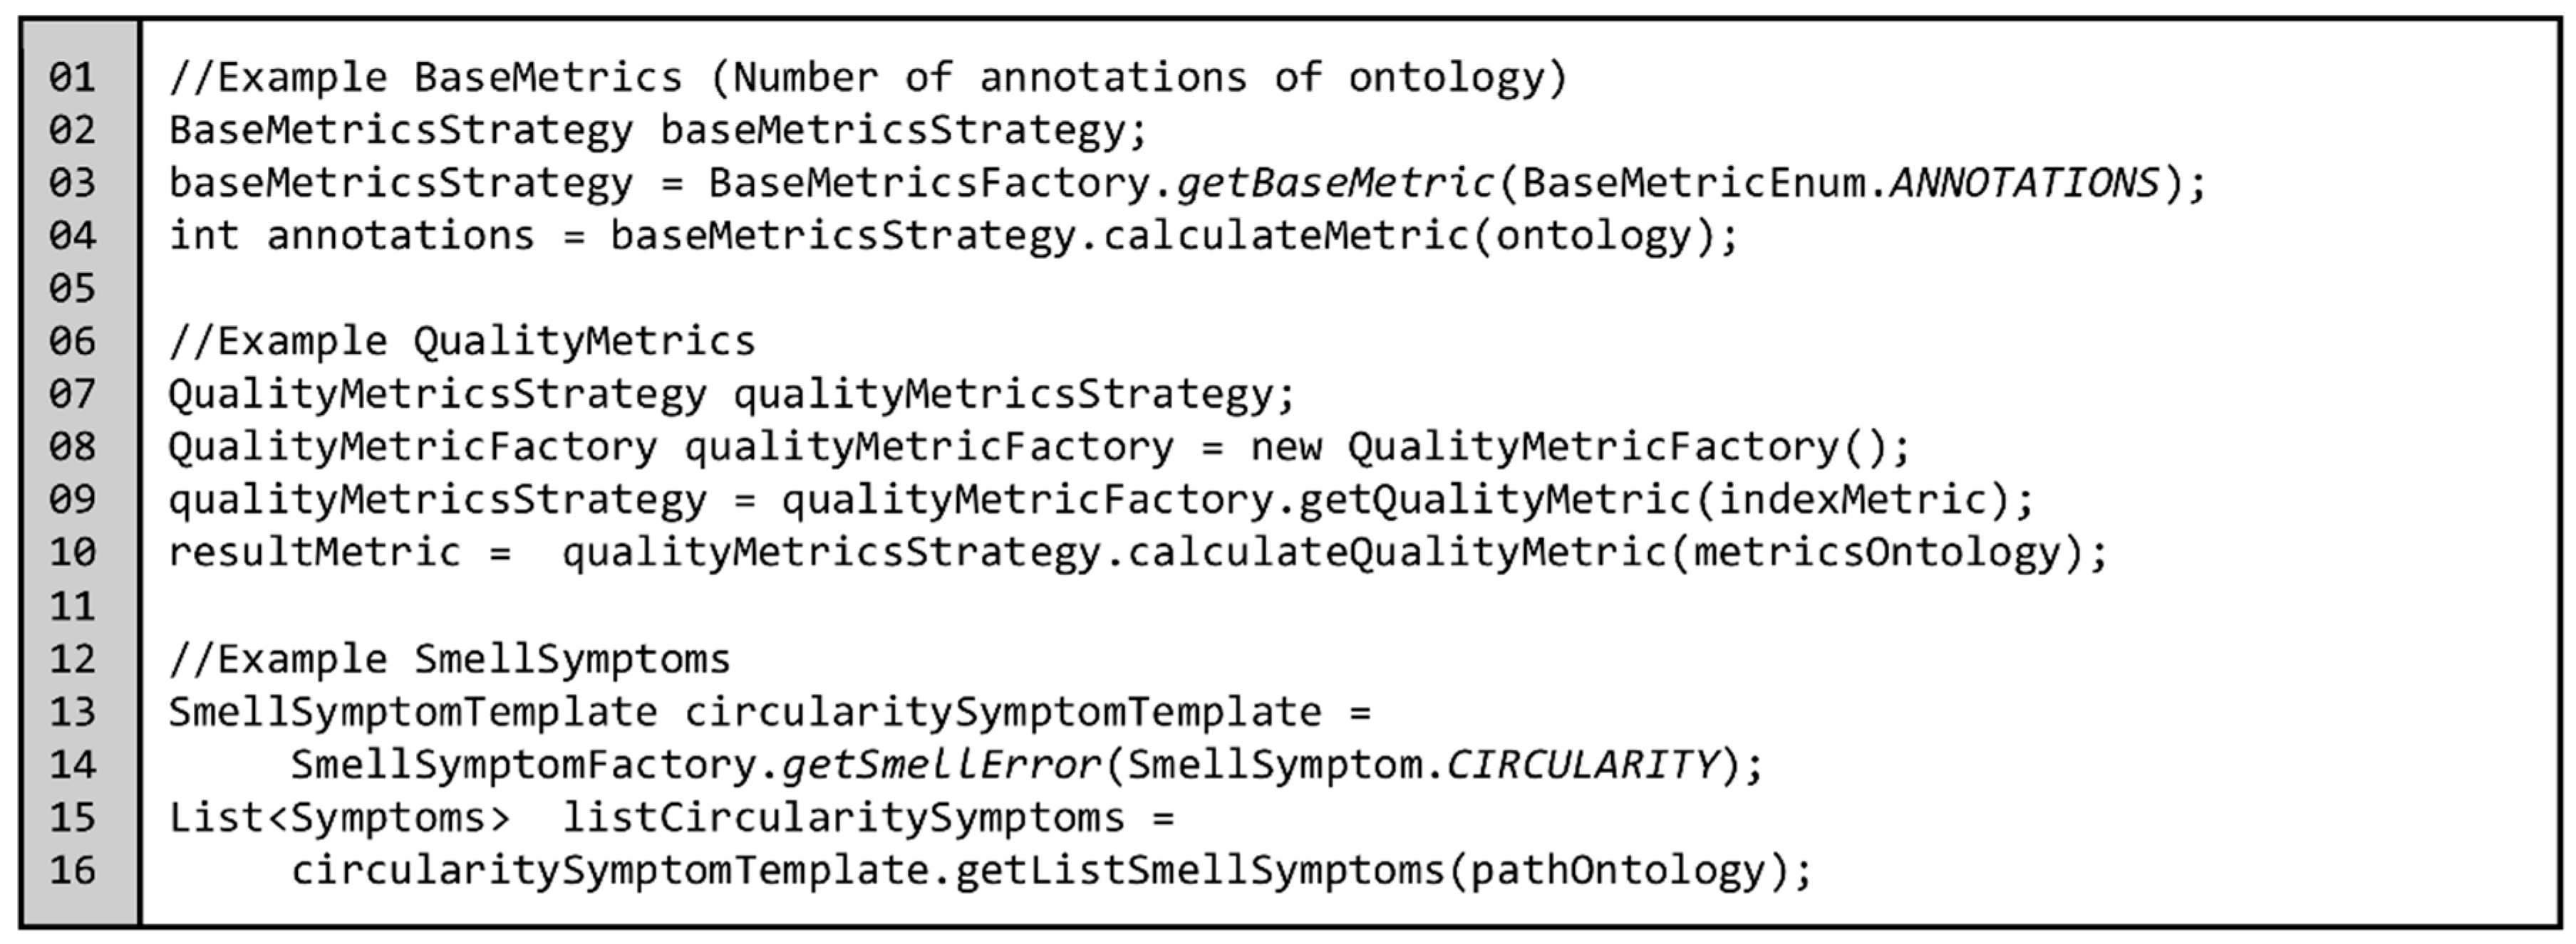Click line number 11 in the gutter
This screenshot has width=2576, height=944.
tap(72, 607)
